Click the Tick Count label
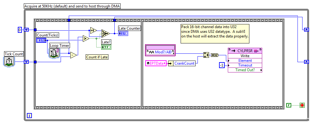This screenshot has height=124, width=310. click(14, 54)
